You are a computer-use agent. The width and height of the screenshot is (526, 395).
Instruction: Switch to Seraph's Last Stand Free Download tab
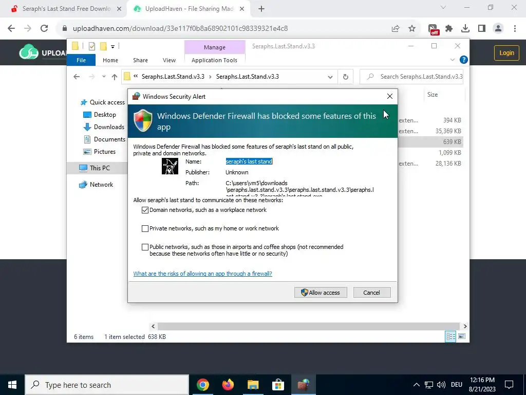tap(66, 9)
